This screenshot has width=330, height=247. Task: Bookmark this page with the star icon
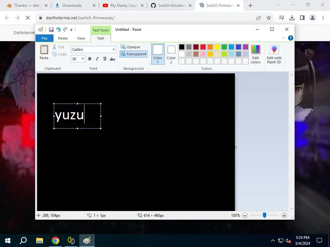pos(269,18)
